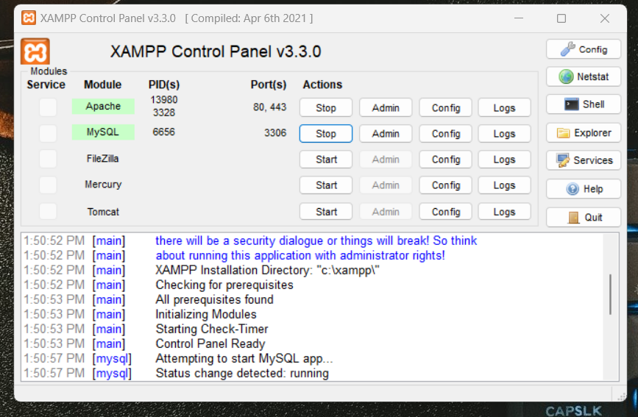Open Help with the question mark icon
Screen dimensions: 638x417
click(x=584, y=189)
